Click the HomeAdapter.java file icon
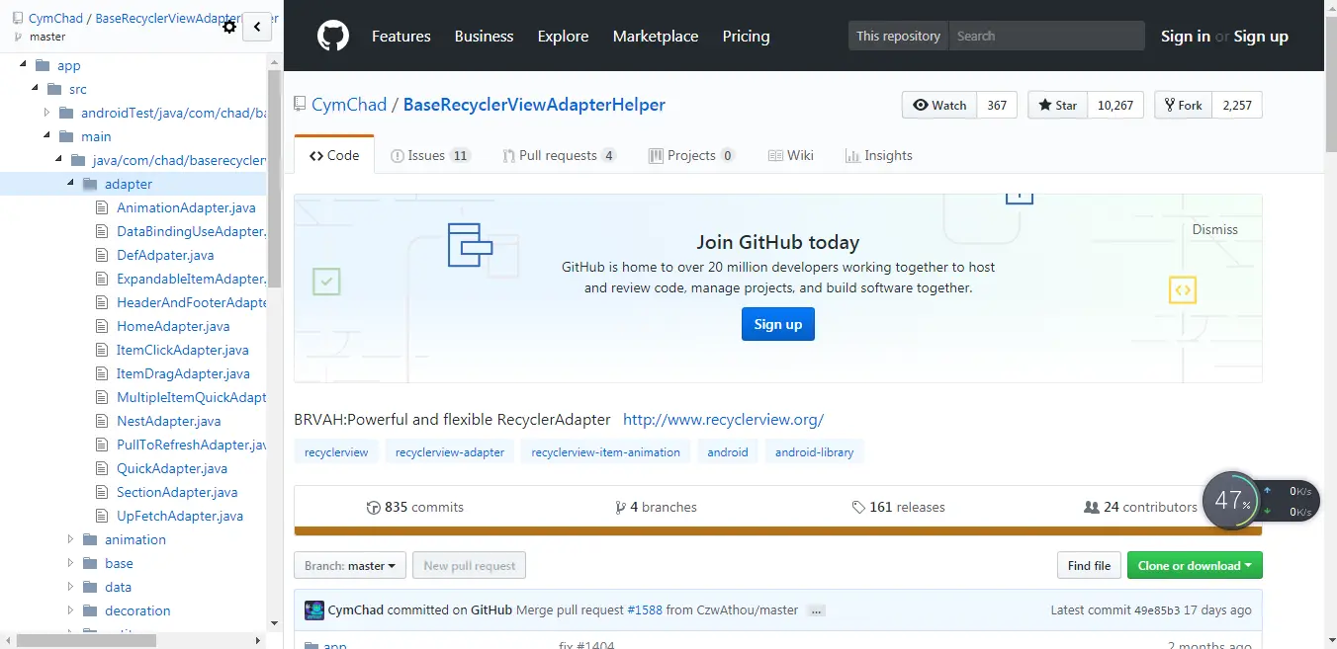1337x649 pixels. 101,326
